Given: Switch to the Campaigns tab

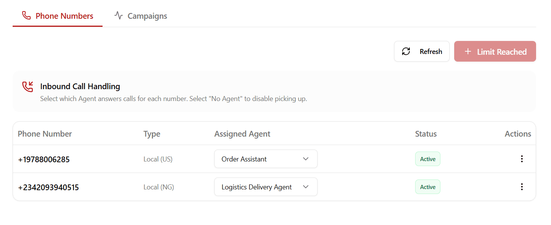Looking at the screenshot, I should [147, 16].
